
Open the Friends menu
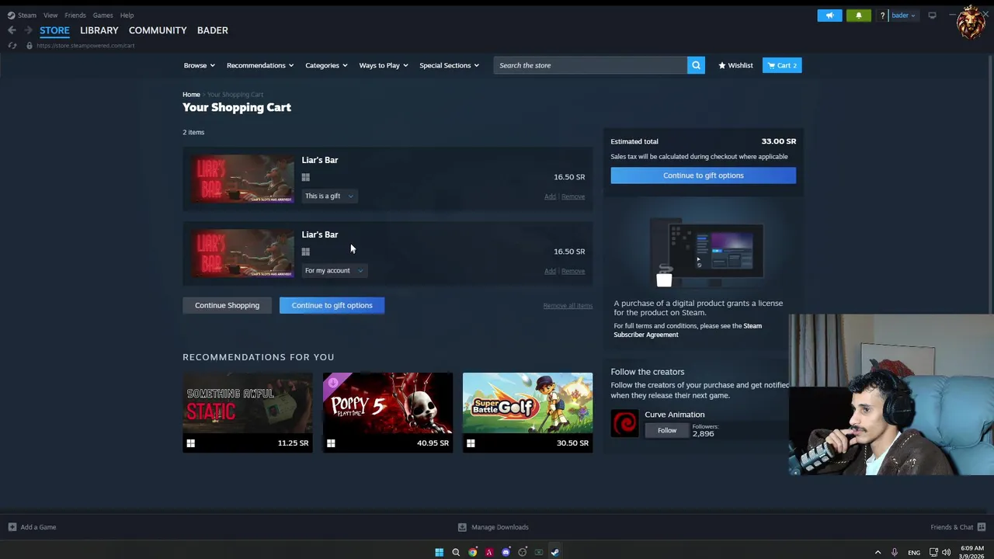pos(75,16)
